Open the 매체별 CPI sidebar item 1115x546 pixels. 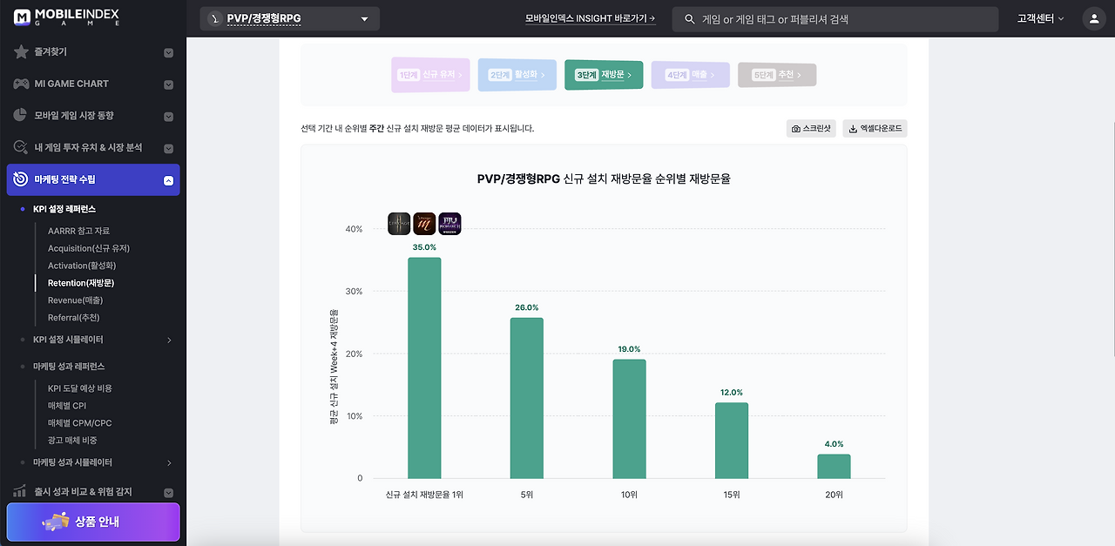coord(67,406)
